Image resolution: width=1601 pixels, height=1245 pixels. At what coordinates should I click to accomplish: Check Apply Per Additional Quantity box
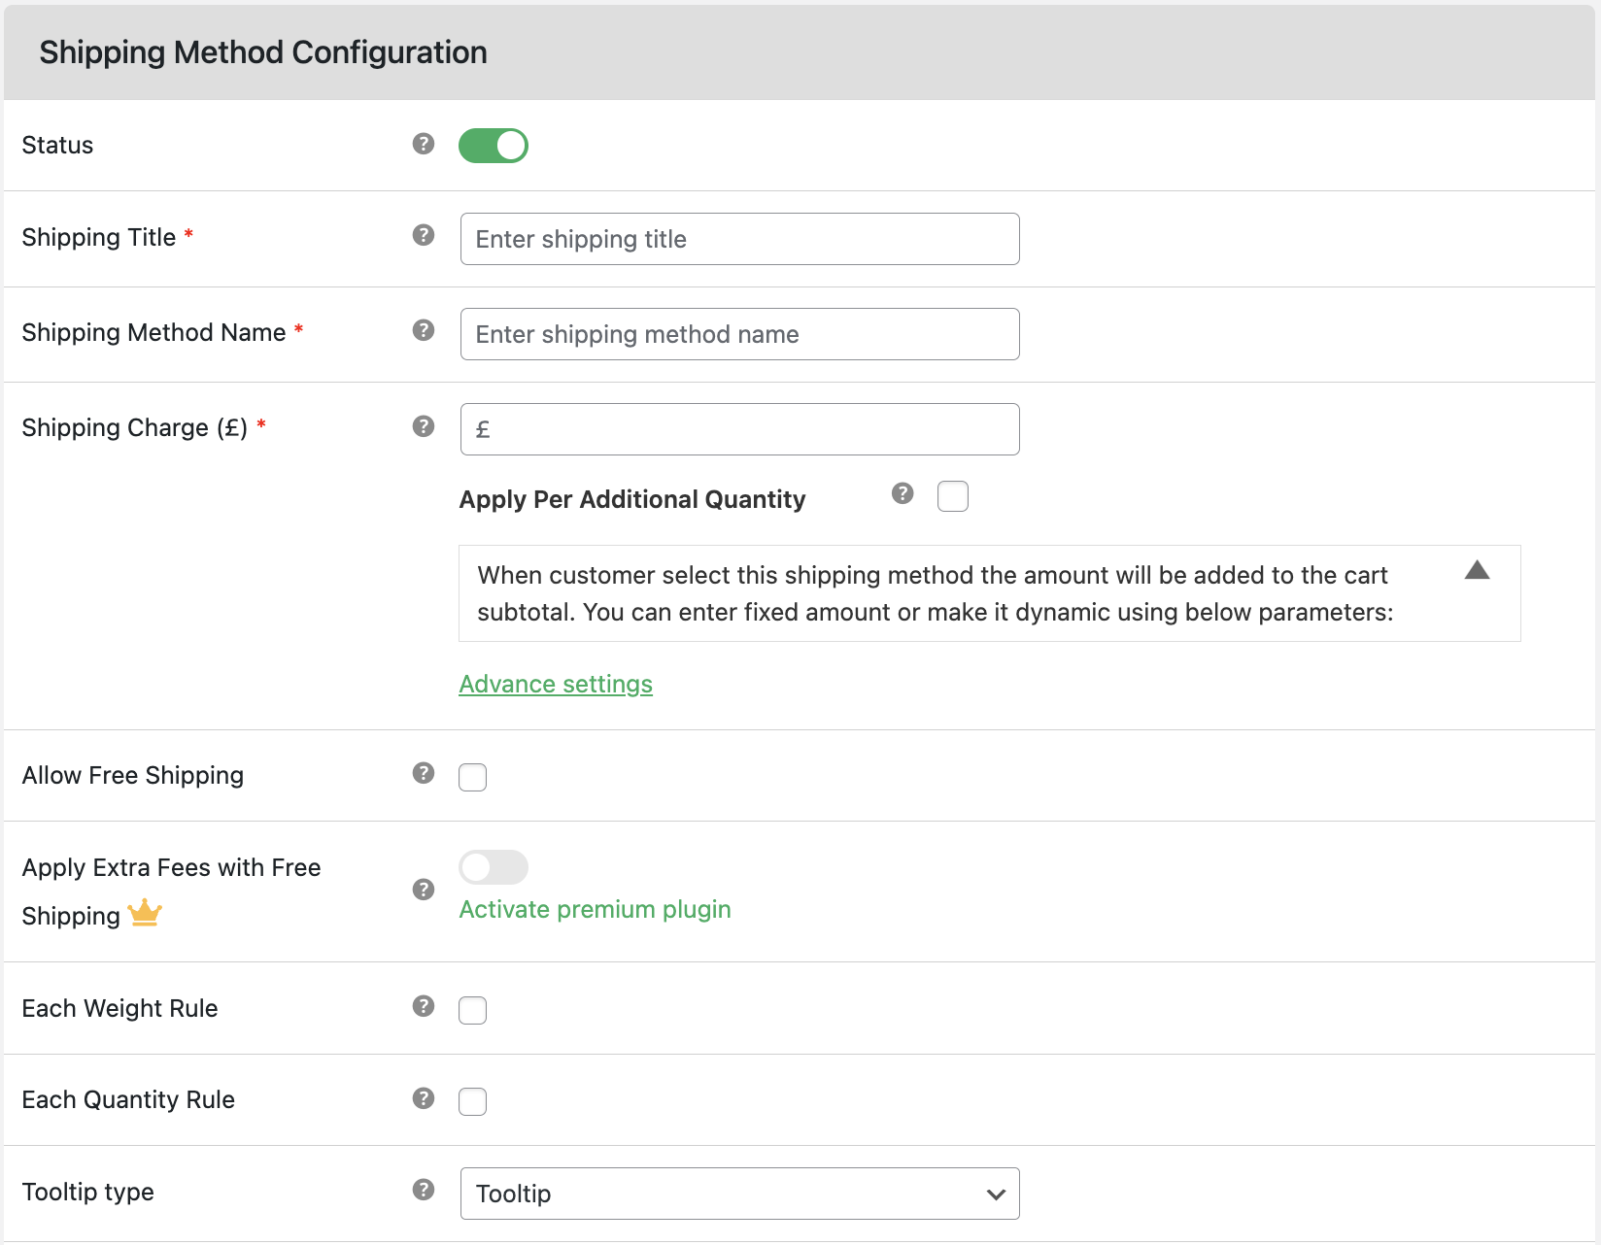click(x=953, y=496)
